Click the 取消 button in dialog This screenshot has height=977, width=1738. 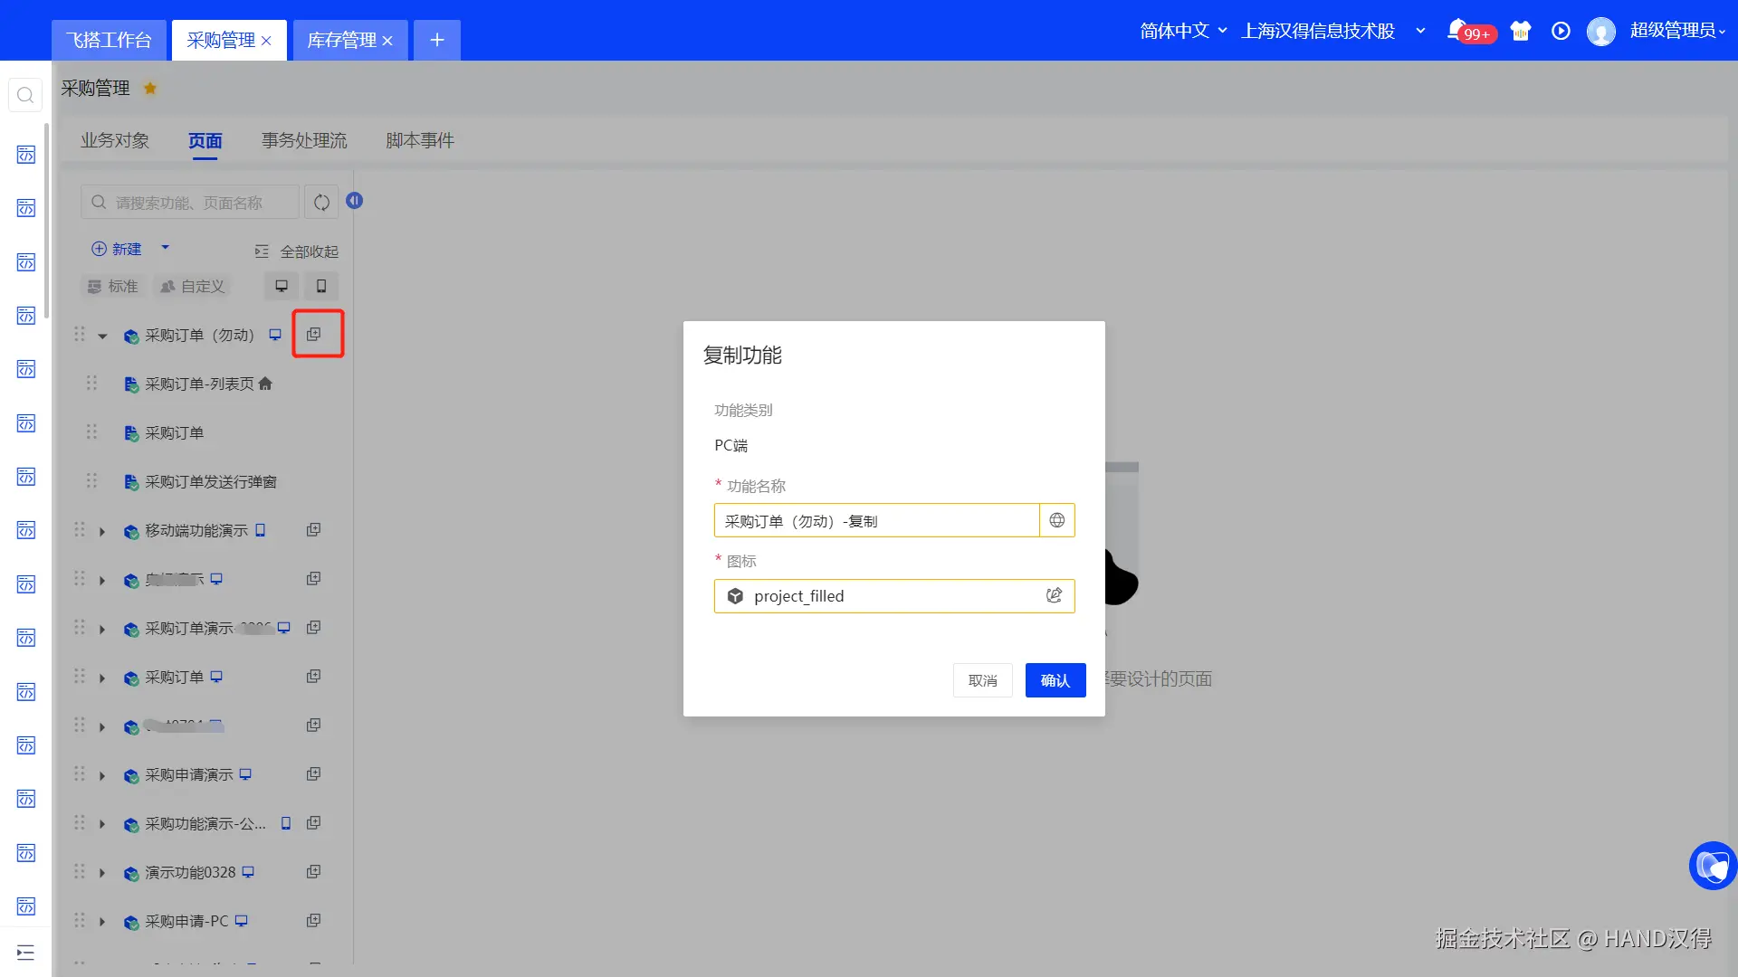click(982, 680)
